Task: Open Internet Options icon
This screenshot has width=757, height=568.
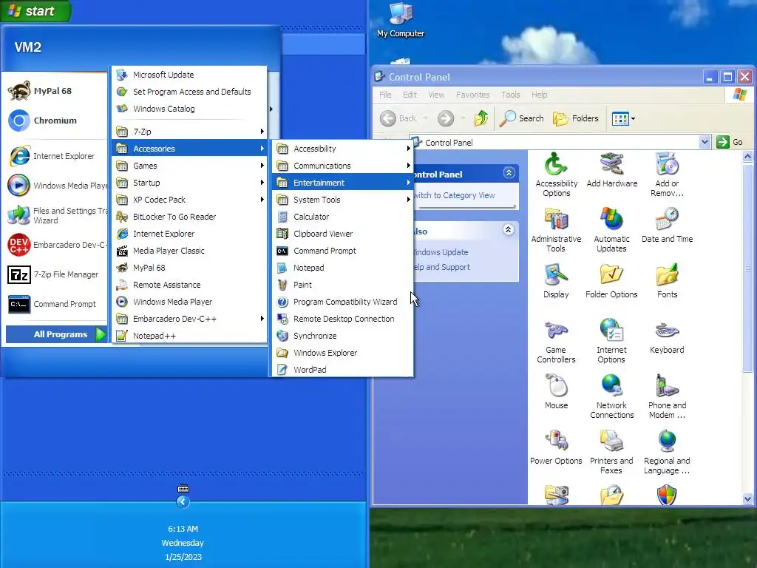Action: coord(611,341)
